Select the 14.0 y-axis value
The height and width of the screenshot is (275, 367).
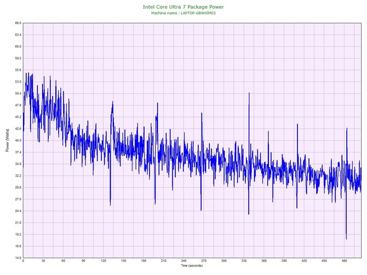click(x=18, y=258)
